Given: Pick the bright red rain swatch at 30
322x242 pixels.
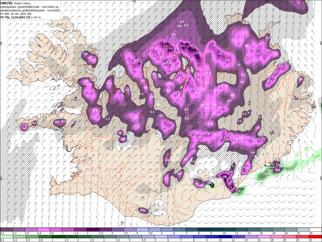Looking at the screenshot, I should point(315,237).
